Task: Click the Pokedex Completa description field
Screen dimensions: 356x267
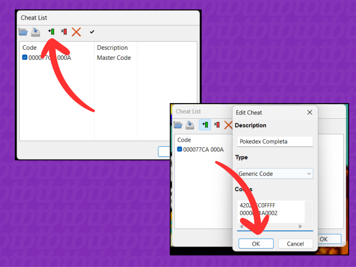Action: click(275, 142)
